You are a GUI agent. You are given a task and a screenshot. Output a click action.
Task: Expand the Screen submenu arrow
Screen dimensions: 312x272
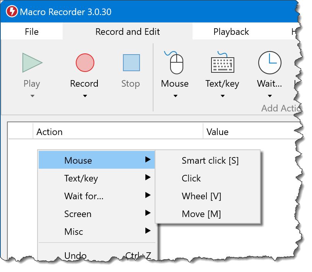click(147, 213)
